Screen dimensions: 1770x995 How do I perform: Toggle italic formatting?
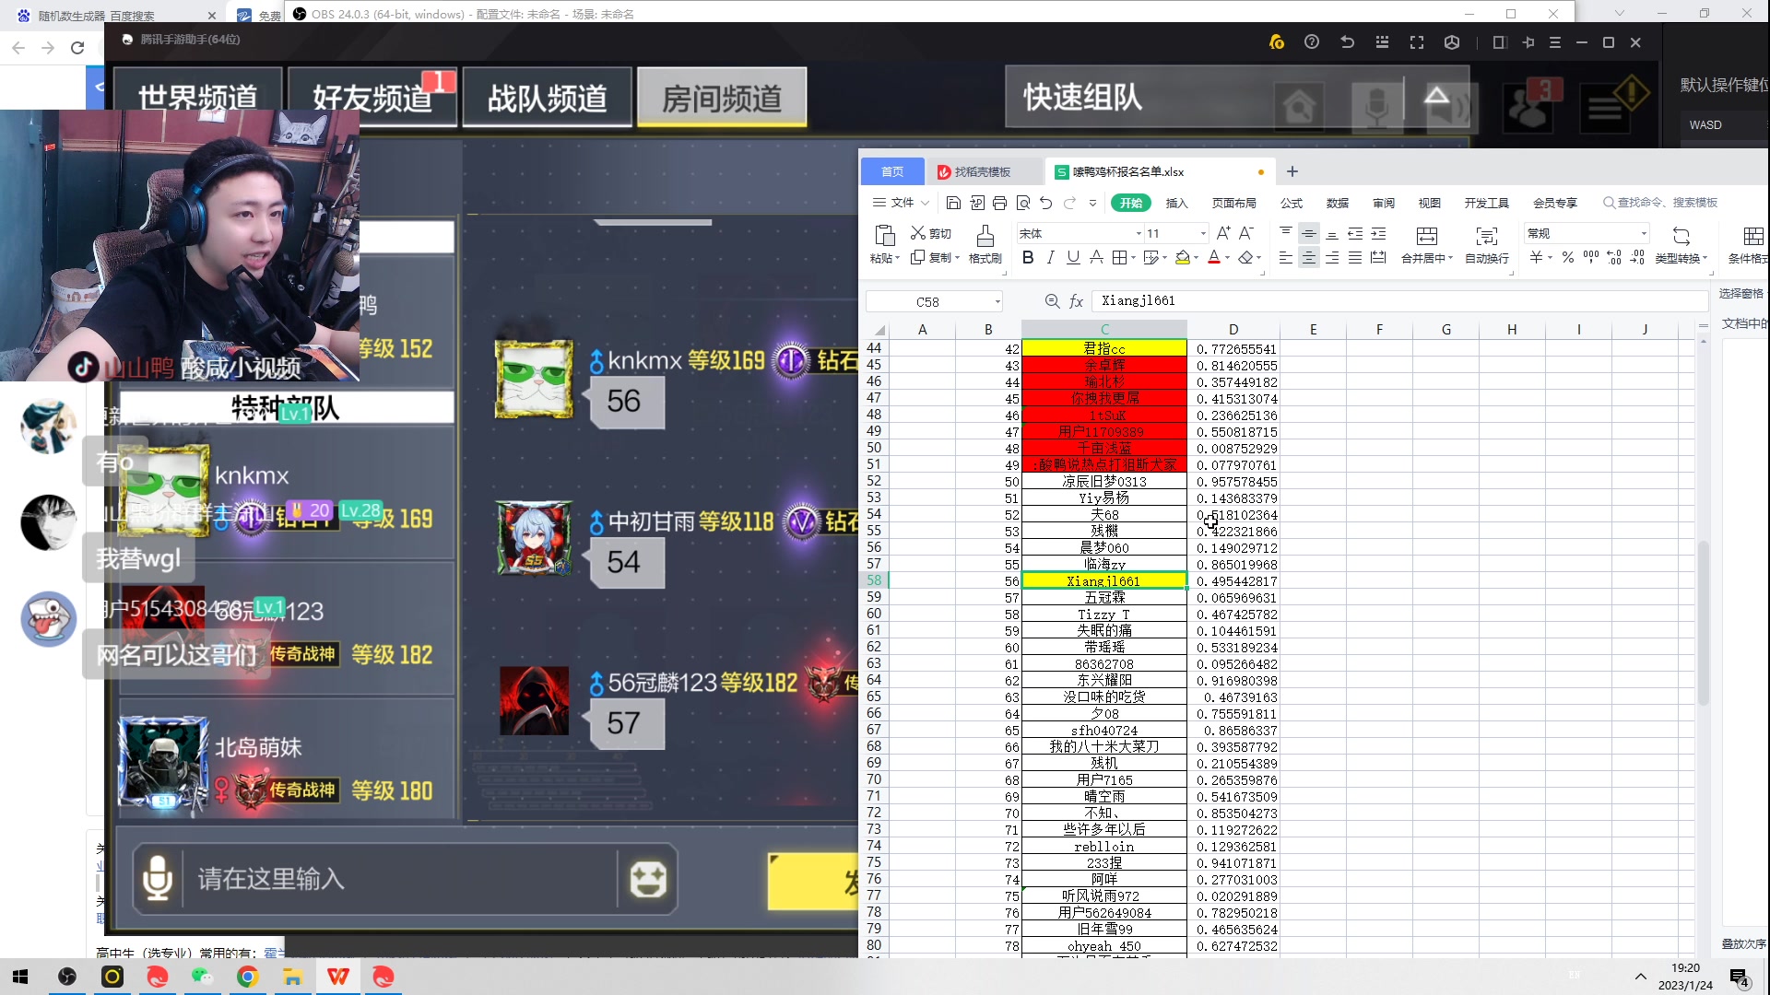pyautogui.click(x=1050, y=258)
